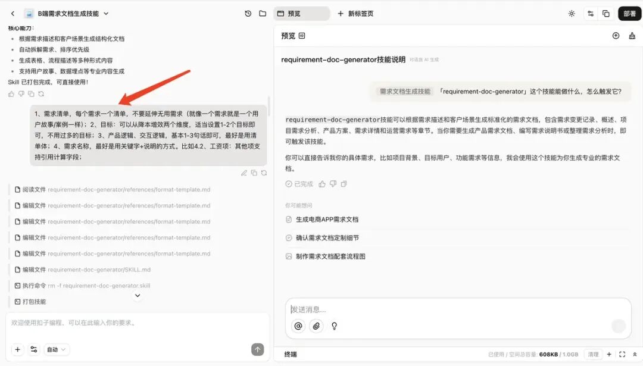The width and height of the screenshot is (643, 366).
Task: Click the project avatar icon beside the title
Action: pos(29,14)
